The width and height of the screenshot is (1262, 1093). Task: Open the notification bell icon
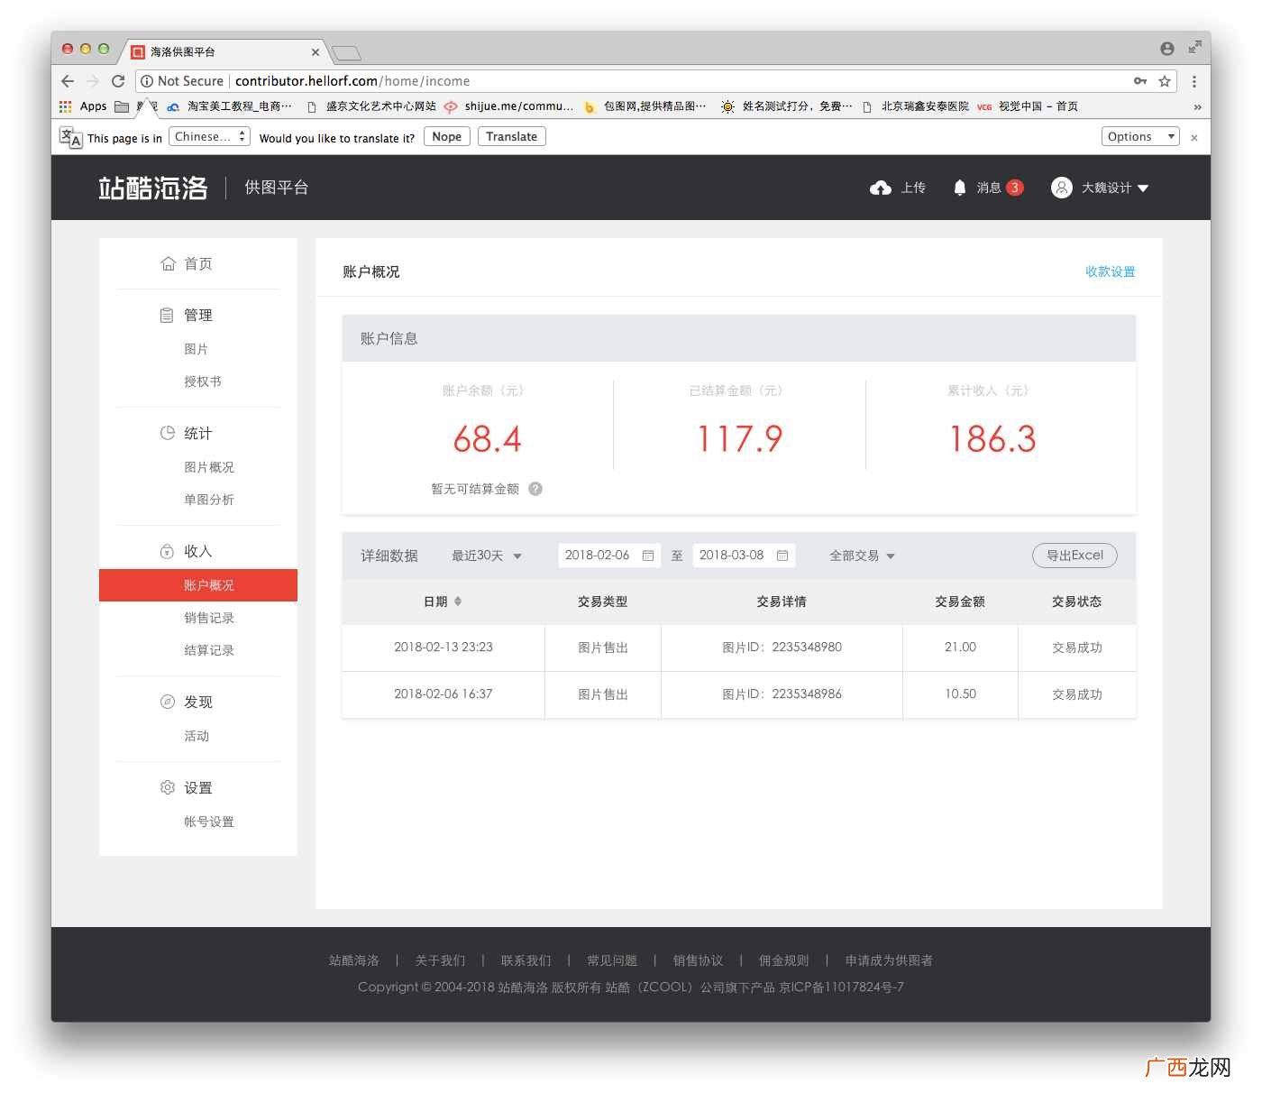(959, 188)
